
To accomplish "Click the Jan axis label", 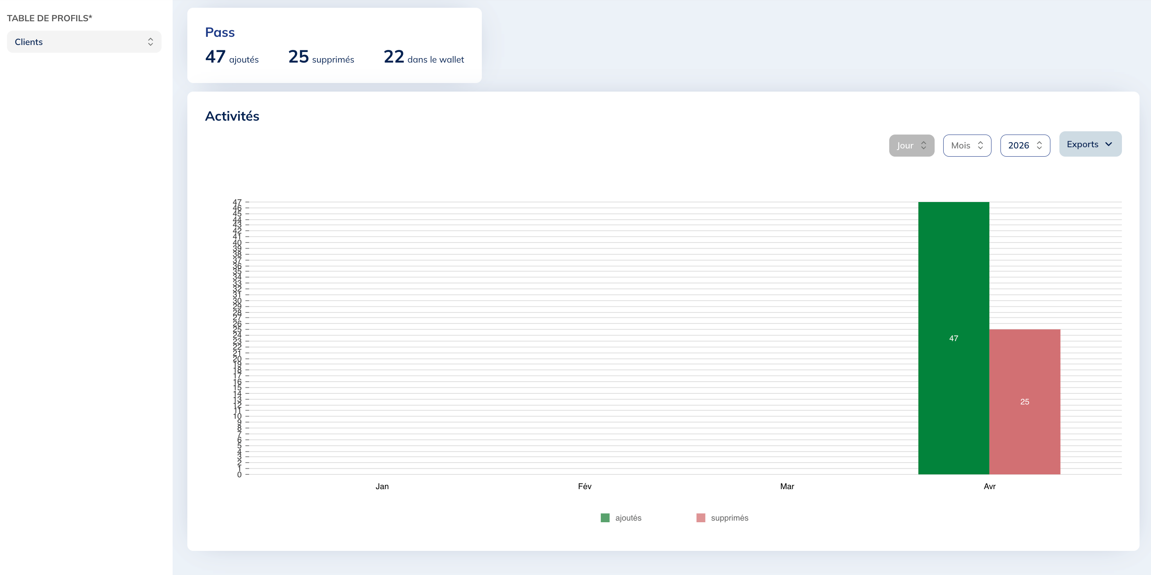I will (382, 486).
